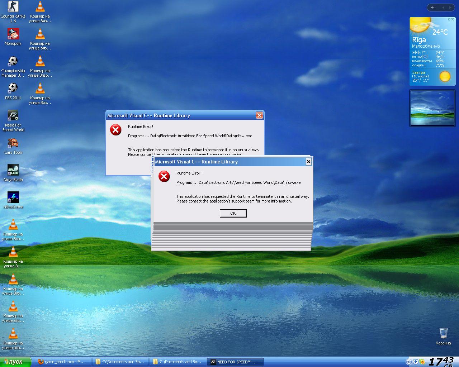Go to next gadget page arrow
The image size is (459, 367).
[x=450, y=8]
